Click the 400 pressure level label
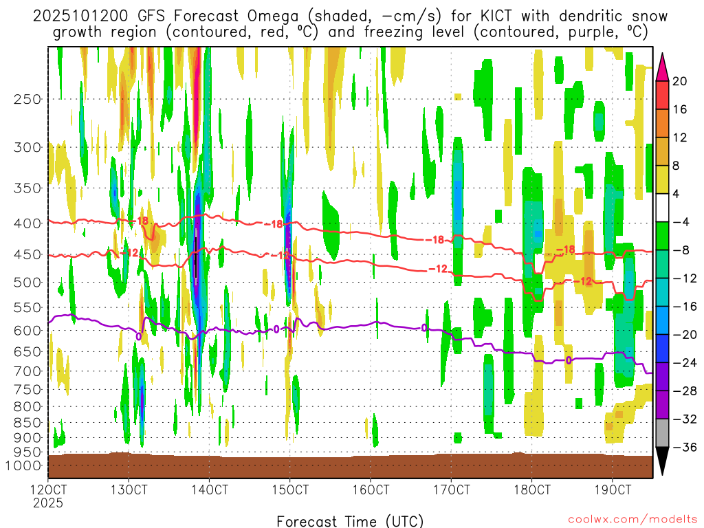 pos(27,223)
